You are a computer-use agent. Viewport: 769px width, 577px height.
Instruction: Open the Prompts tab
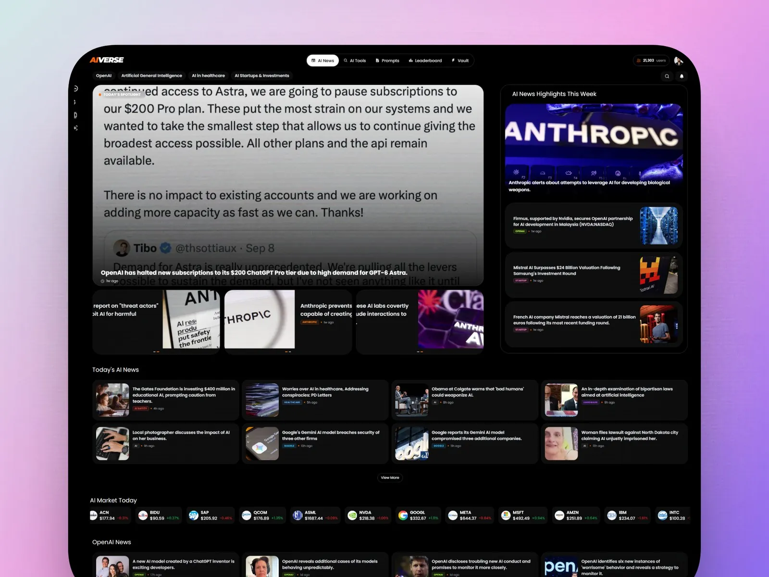coord(387,61)
